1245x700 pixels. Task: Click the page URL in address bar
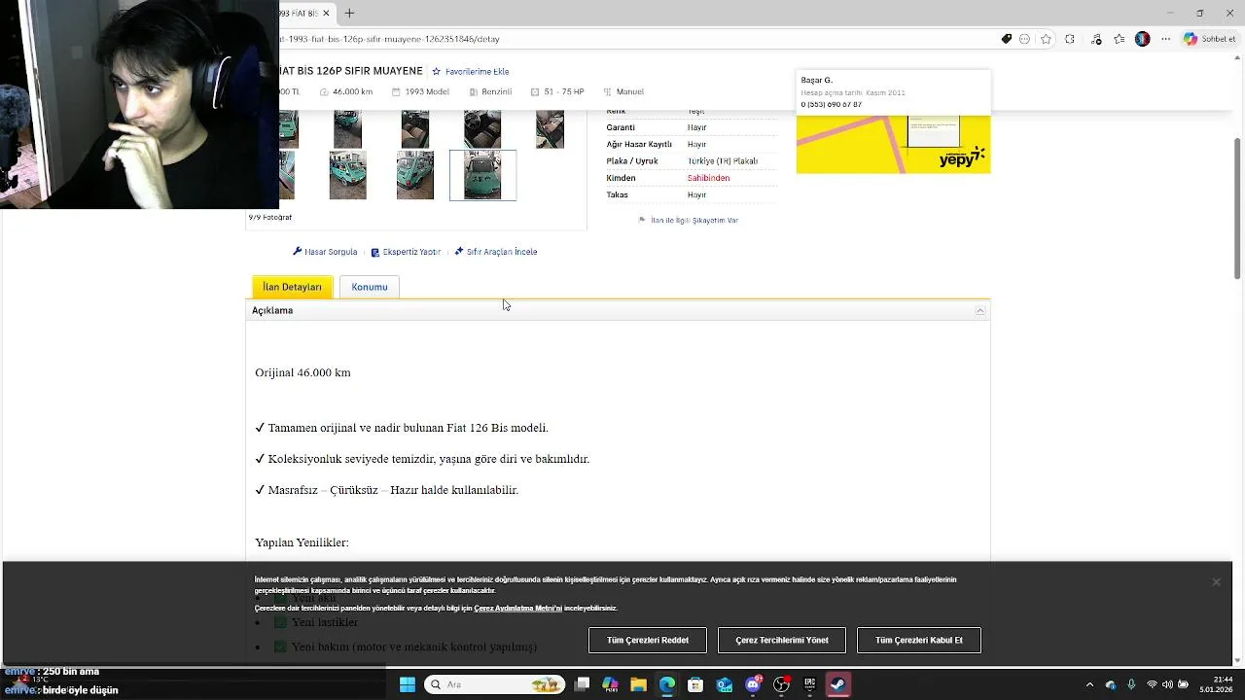click(390, 39)
